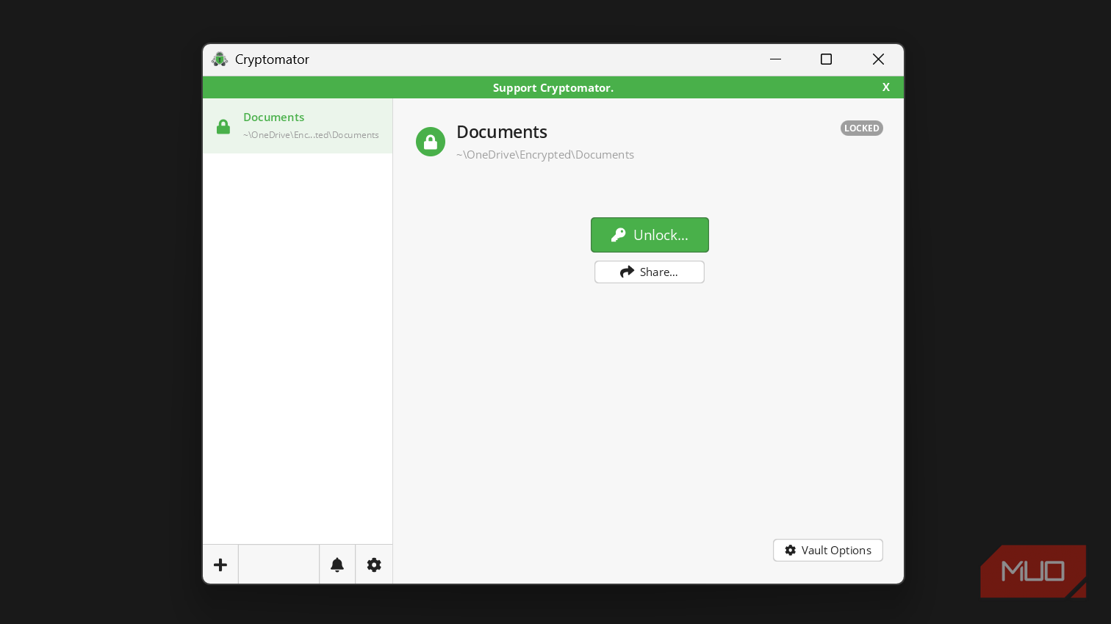
Task: Click the Documents vault title heading
Action: coord(502,132)
